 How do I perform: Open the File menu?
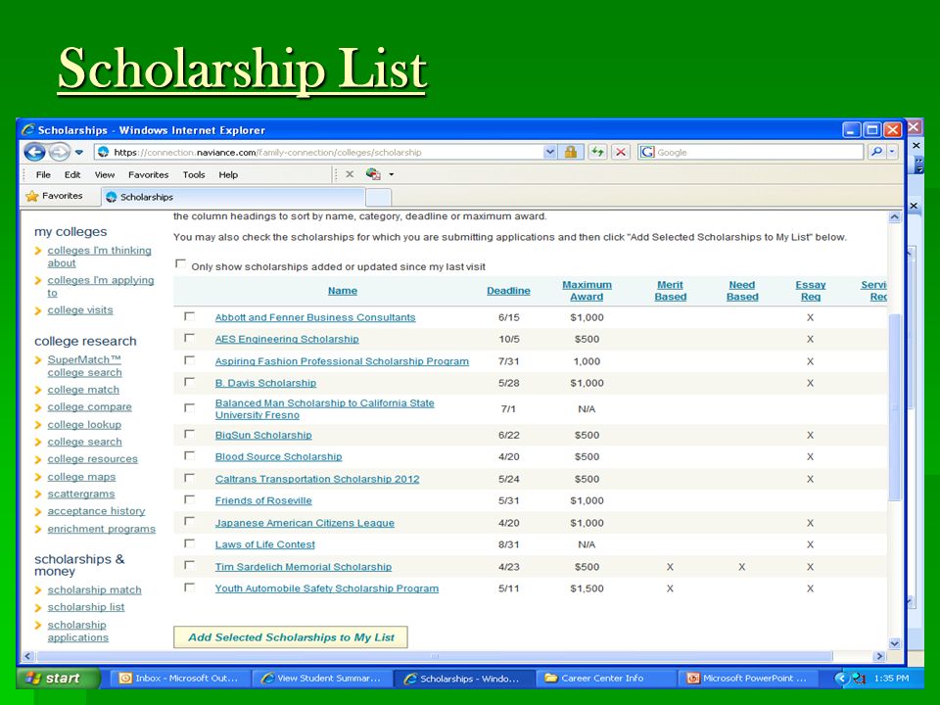coord(43,175)
